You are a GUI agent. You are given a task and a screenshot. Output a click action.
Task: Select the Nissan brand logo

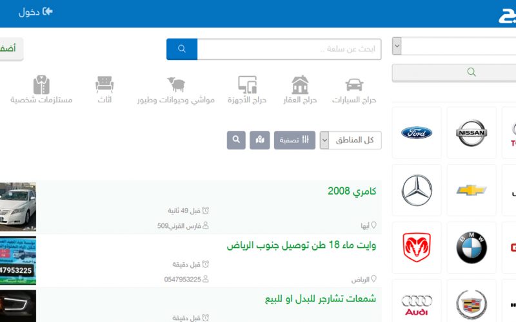click(471, 133)
